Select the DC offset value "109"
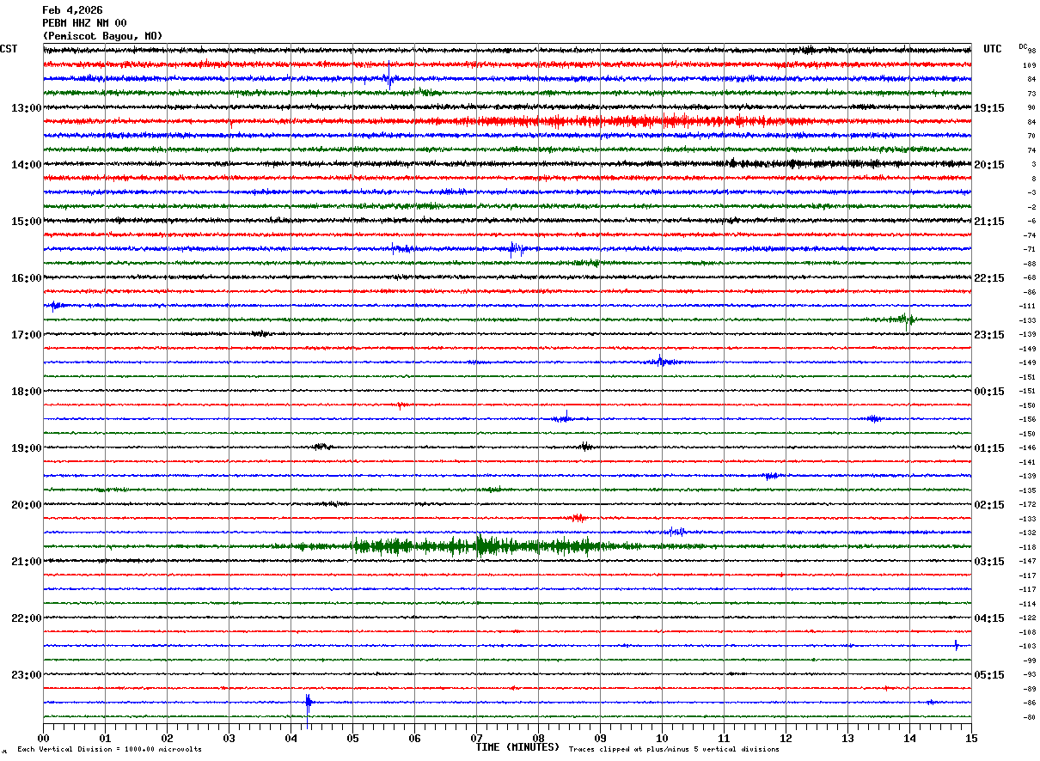Screen dimensions: 1040x761 tap(1029, 65)
